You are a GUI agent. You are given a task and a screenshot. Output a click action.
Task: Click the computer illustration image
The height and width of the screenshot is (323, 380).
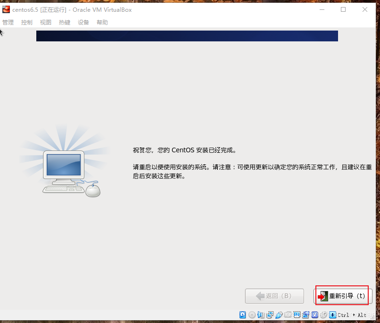(x=65, y=161)
